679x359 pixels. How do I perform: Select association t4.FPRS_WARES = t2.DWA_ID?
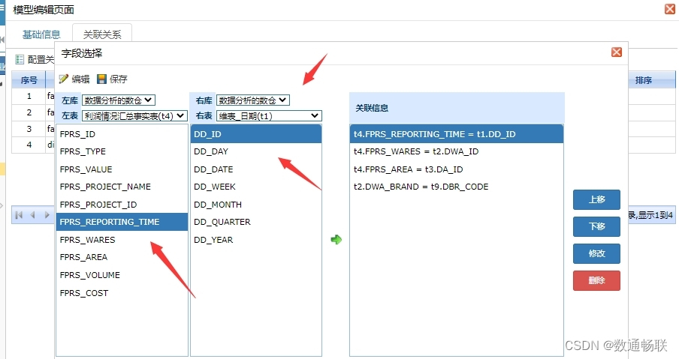457,151
